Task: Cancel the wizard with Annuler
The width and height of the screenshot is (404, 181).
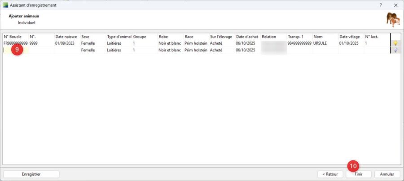Action: pyautogui.click(x=387, y=174)
